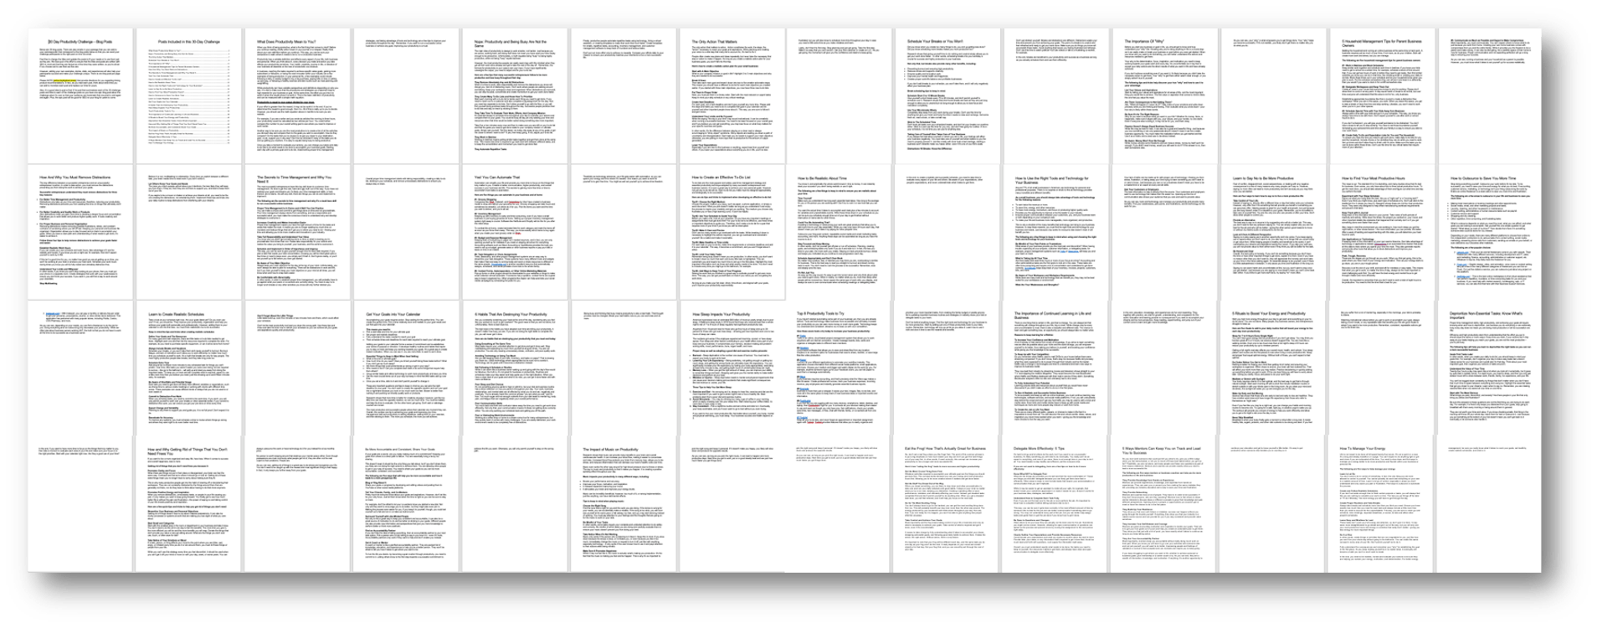1597x628 pixels.
Task: Open the '6 Habits That Are Destroying Your Productivity' page
Action: coord(513,368)
